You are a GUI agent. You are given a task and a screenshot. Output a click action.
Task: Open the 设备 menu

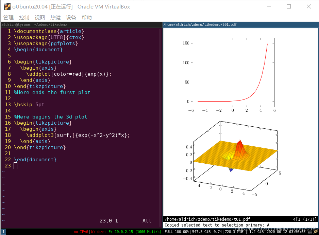pos(71,17)
